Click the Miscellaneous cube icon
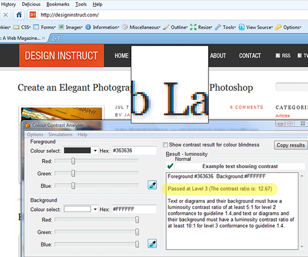 125,27
